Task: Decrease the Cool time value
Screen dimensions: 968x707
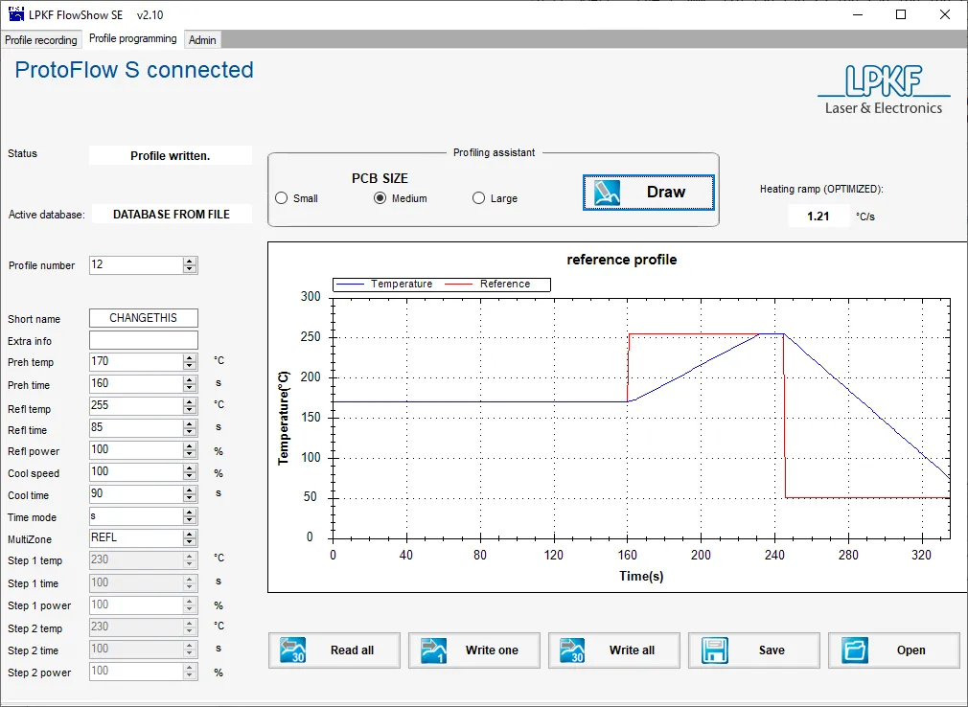Action: click(190, 498)
